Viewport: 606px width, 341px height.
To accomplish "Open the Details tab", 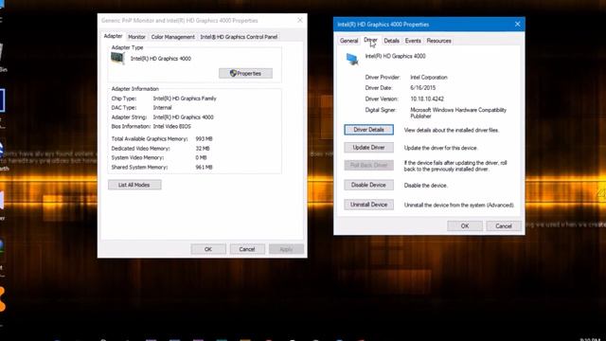I will pos(391,41).
